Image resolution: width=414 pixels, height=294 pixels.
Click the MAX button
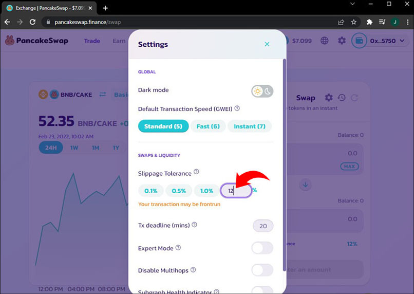click(x=349, y=167)
